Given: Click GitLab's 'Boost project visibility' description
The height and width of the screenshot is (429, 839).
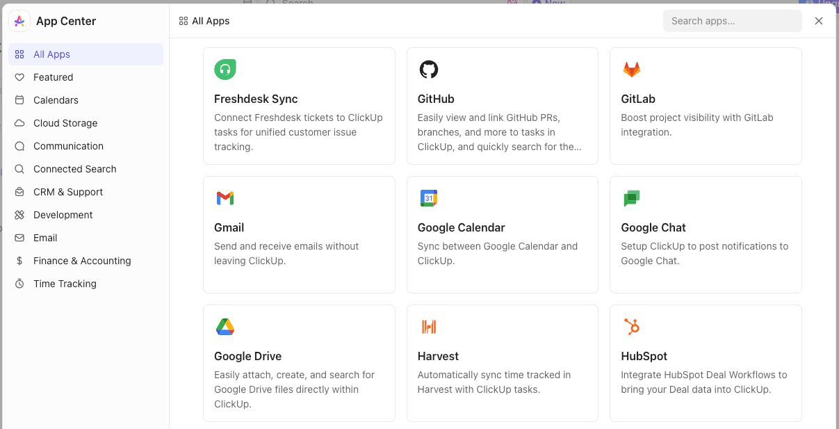Looking at the screenshot, I should pos(697,124).
